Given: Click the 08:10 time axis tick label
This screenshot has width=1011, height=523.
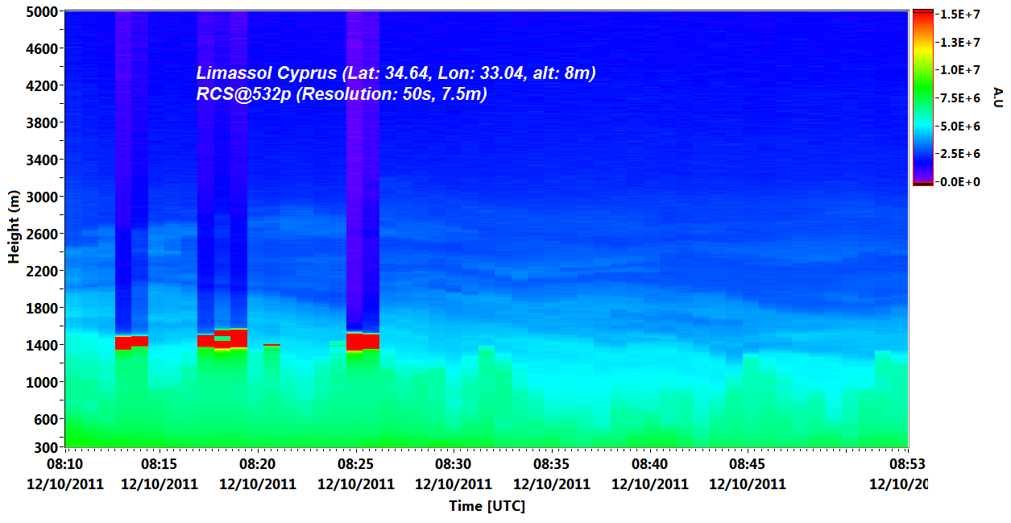Looking at the screenshot, I should [x=65, y=465].
